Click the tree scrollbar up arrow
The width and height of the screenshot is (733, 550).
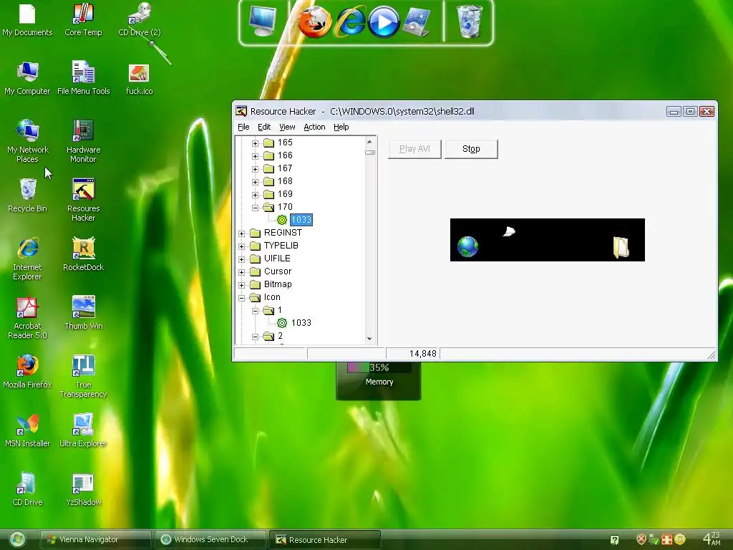[370, 142]
